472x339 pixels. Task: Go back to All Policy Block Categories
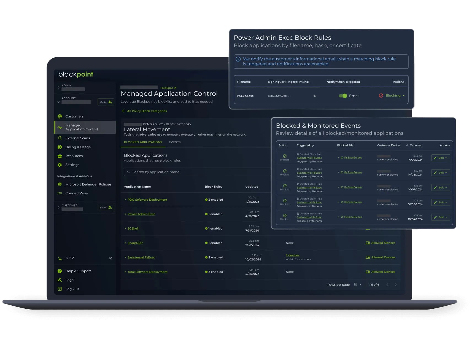147,111
